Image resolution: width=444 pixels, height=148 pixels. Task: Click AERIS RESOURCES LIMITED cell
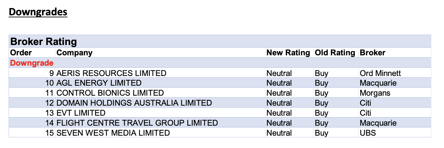[111, 73]
